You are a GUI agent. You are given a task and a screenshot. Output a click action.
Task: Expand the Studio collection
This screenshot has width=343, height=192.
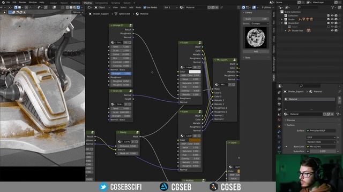click(282, 19)
